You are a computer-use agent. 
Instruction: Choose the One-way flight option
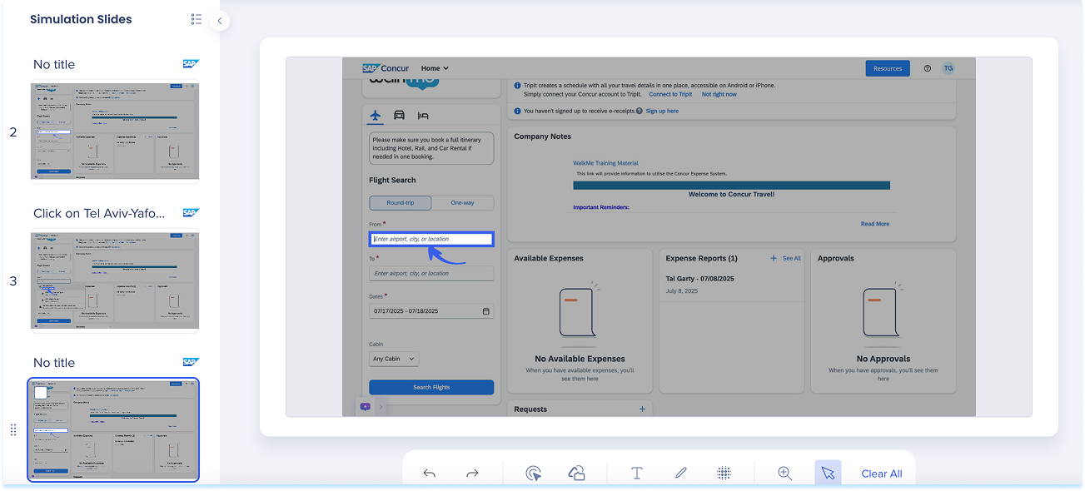pyautogui.click(x=462, y=203)
